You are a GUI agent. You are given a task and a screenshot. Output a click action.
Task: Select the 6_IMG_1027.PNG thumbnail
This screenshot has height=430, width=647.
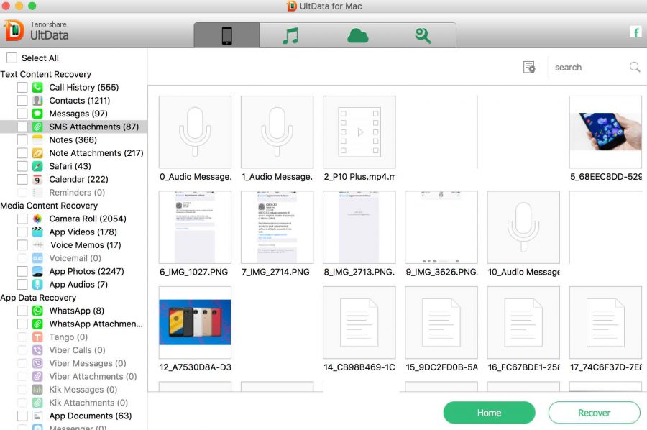coord(195,227)
